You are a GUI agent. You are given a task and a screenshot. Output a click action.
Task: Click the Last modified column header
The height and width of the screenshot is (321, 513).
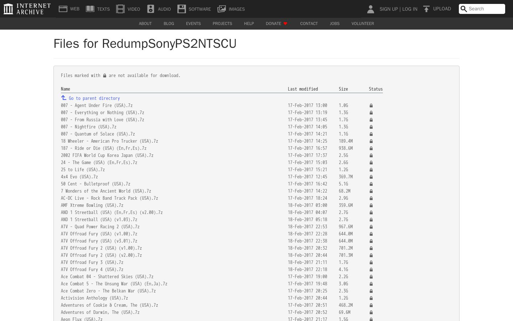point(303,89)
